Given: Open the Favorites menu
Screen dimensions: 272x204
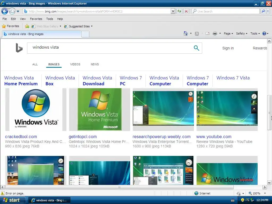Looking at the screenshot, I should [x=36, y=19].
